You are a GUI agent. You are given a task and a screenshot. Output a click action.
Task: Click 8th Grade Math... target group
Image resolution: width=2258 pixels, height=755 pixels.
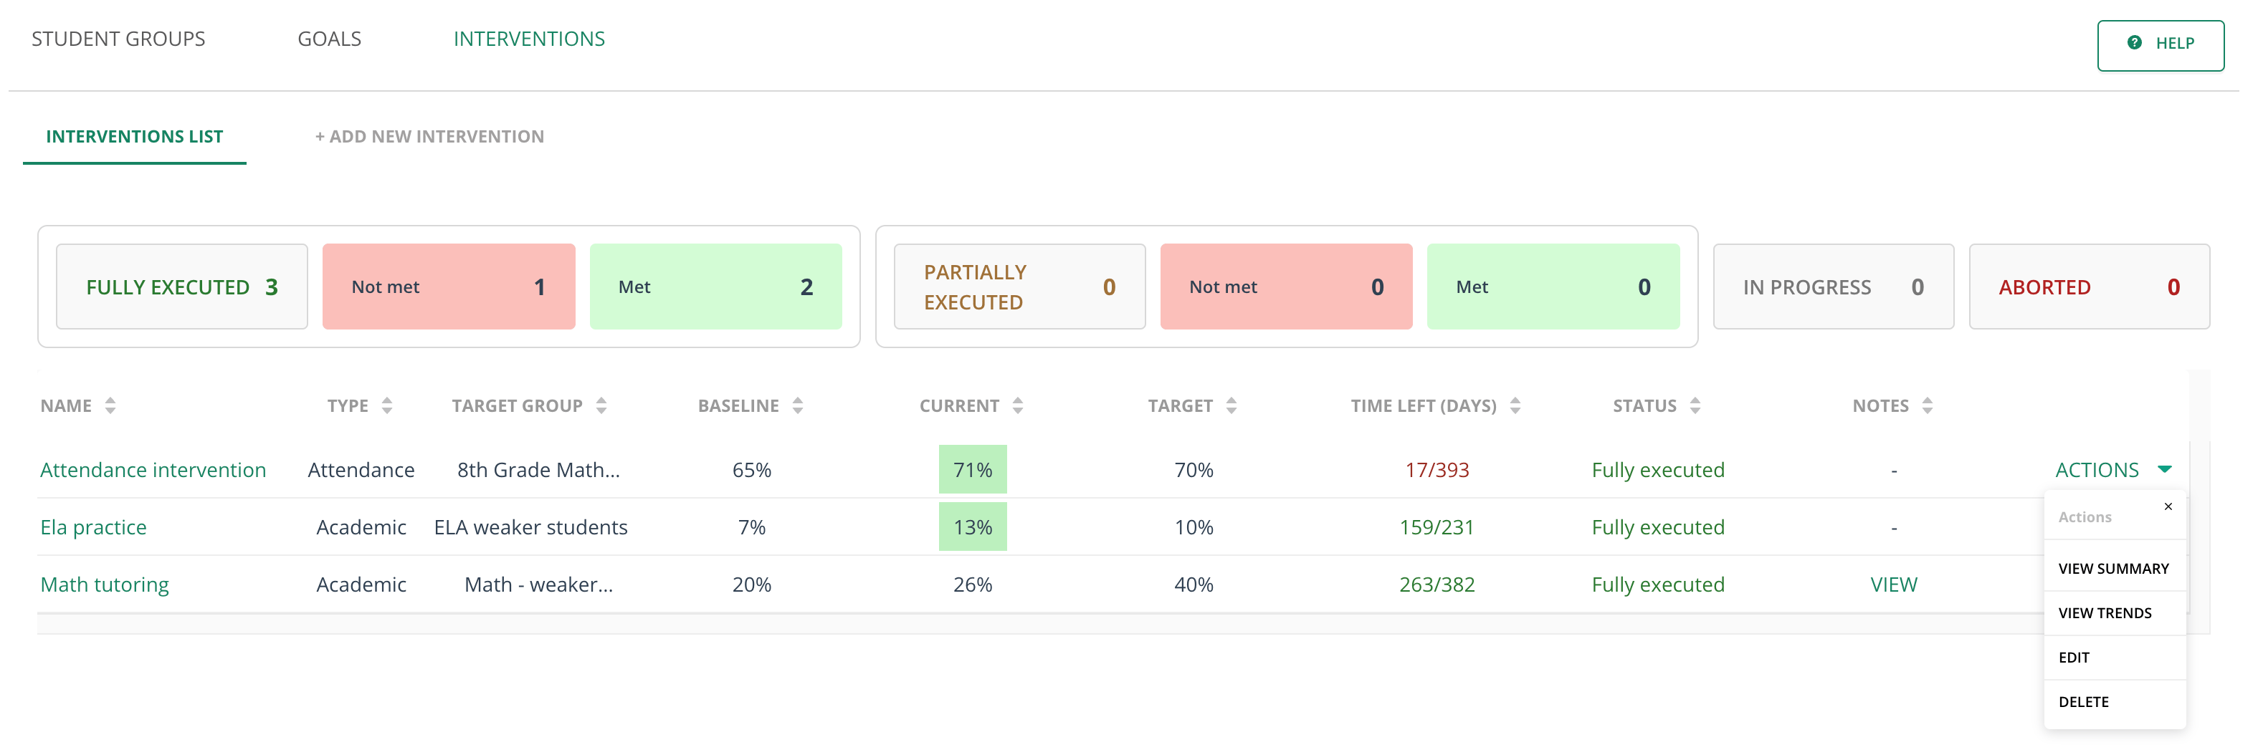click(x=539, y=471)
